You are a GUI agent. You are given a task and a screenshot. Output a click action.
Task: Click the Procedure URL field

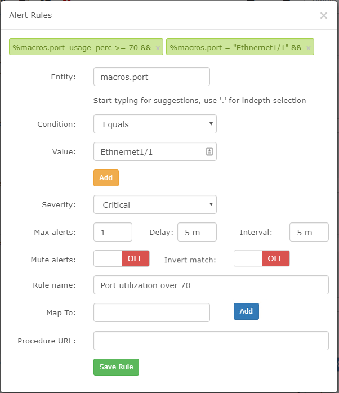(x=211, y=341)
